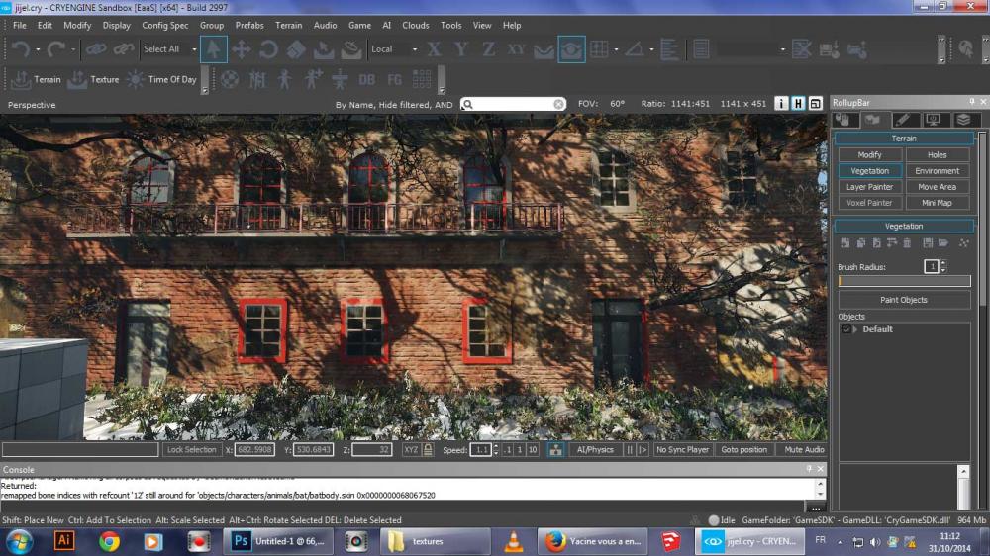Click the Unlink objects broken-chain icon
The image size is (990, 556).
[123, 49]
